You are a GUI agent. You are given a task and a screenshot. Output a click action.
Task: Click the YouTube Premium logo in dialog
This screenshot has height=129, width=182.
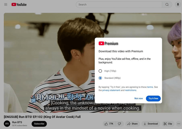click(108, 43)
